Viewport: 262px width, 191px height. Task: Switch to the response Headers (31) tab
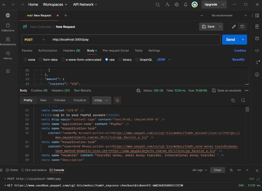[61, 91]
